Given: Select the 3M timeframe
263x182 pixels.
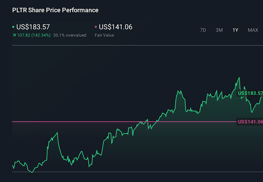Looking at the screenshot, I should 219,30.
